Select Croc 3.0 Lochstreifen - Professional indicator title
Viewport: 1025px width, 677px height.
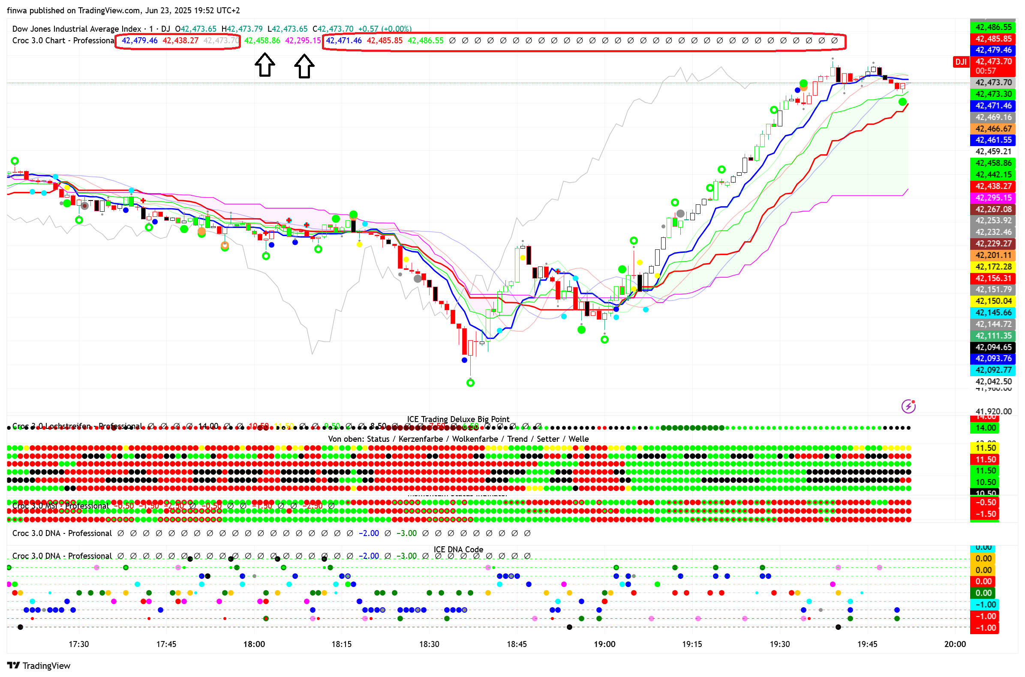tap(77, 426)
